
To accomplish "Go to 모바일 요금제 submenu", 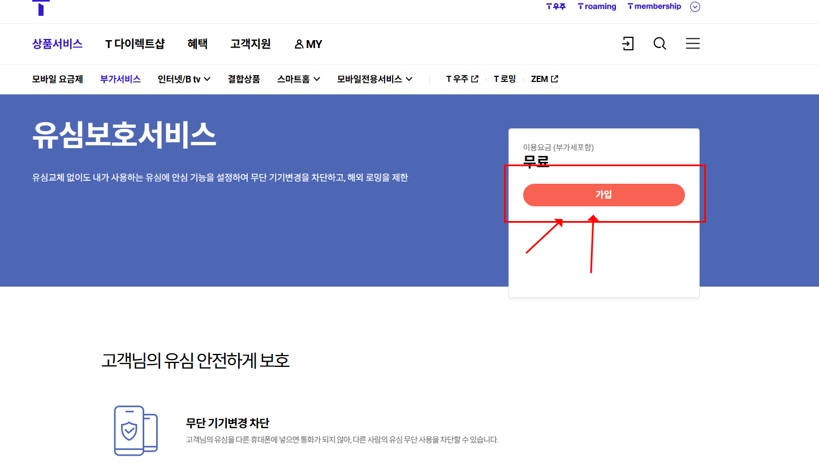I will (58, 79).
